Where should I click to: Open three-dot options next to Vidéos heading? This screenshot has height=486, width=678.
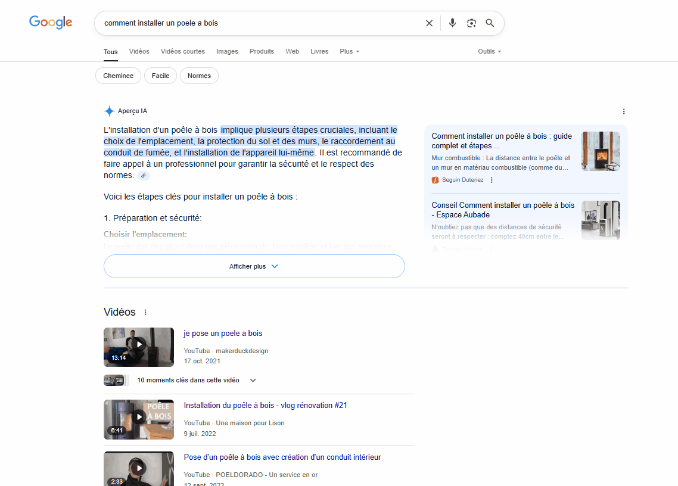[145, 312]
